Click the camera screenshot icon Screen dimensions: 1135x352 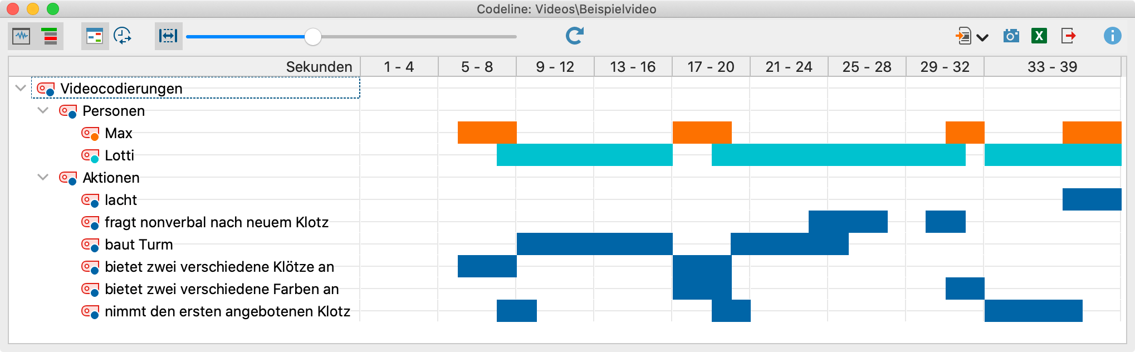coord(1011,37)
